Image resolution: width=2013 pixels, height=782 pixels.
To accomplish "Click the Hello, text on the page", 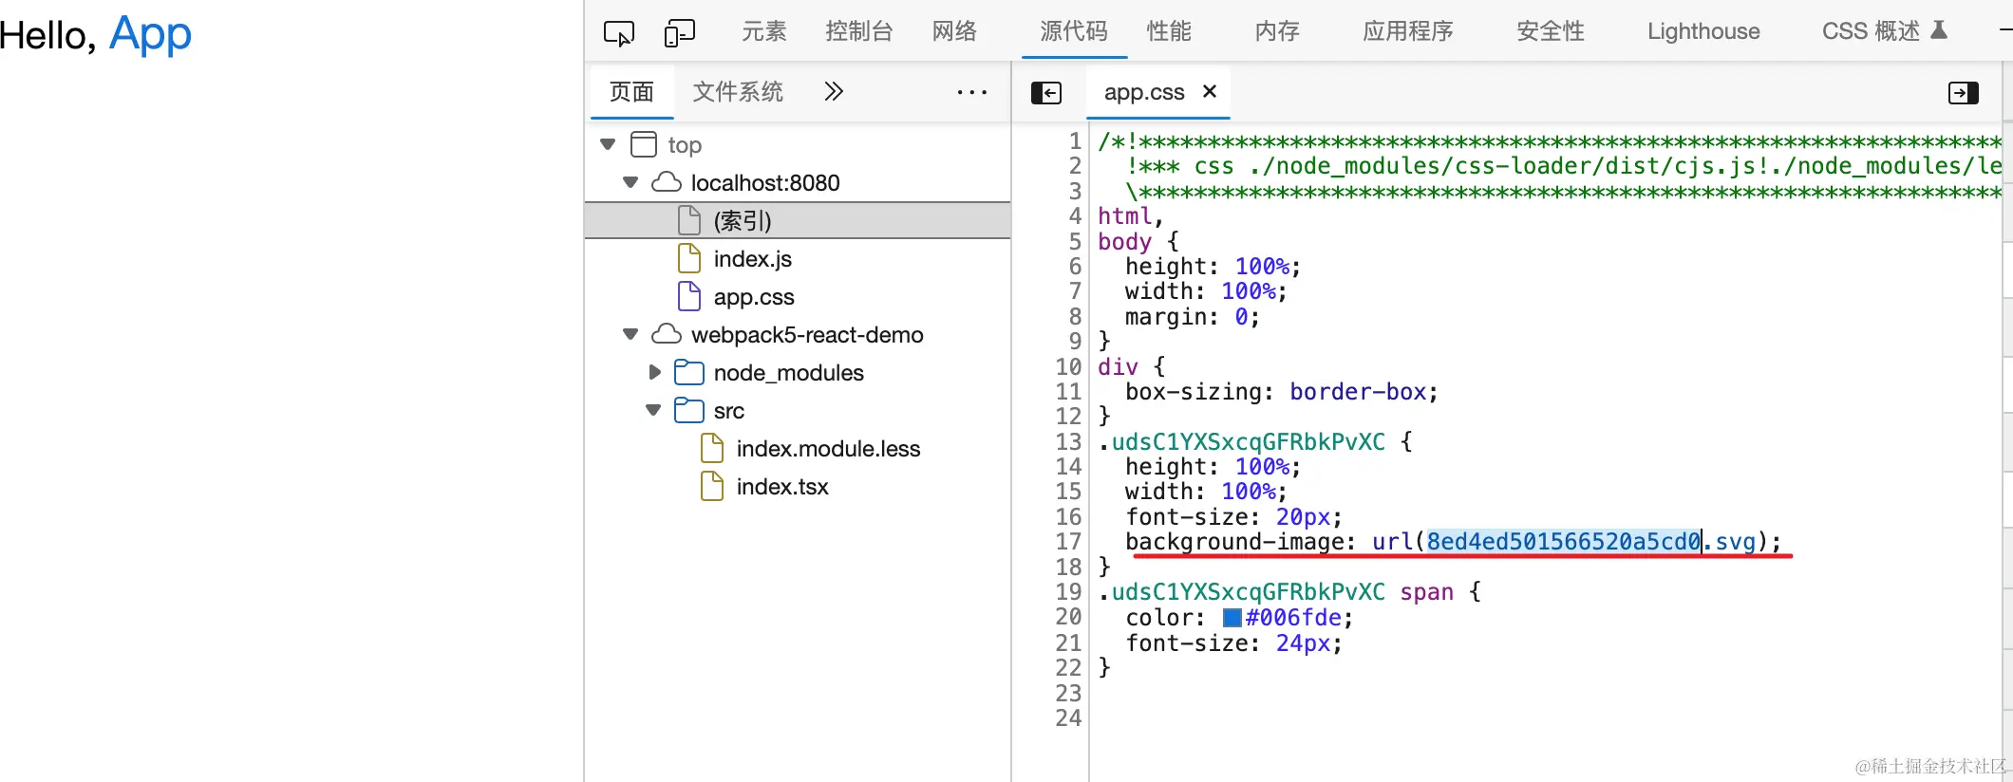I will [47, 36].
